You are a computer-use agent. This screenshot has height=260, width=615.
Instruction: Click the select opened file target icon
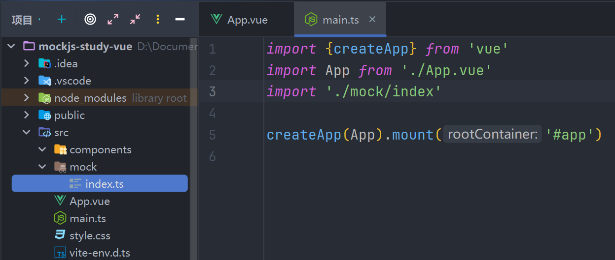click(90, 19)
